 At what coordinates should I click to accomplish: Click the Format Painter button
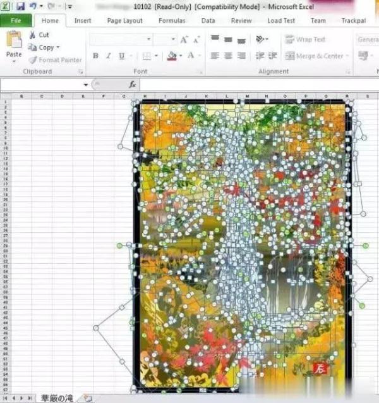(55, 60)
